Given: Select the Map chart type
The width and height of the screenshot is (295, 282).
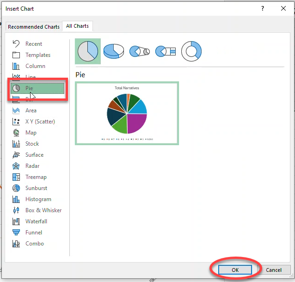Looking at the screenshot, I should tap(31, 133).
